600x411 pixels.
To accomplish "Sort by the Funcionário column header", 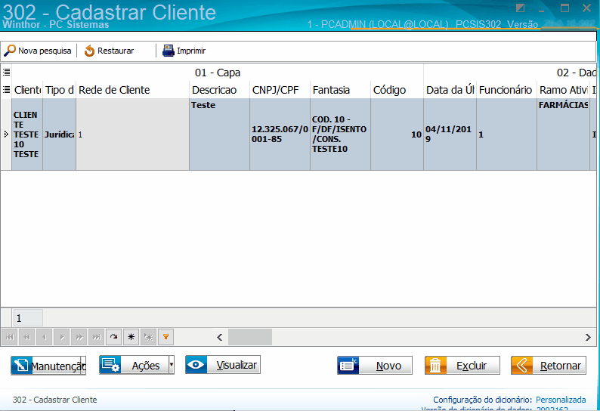I will (x=506, y=90).
